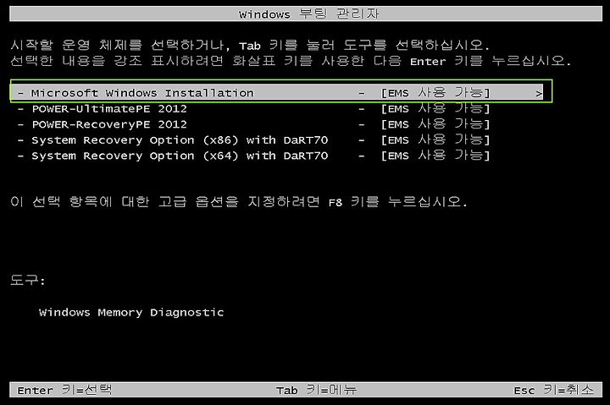610x405 pixels.
Task: Click the F8 advanced options instruction line
Action: [239, 201]
